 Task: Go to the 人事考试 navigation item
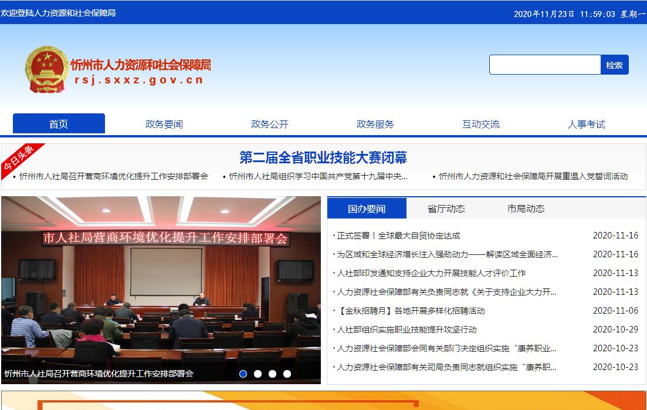(586, 124)
